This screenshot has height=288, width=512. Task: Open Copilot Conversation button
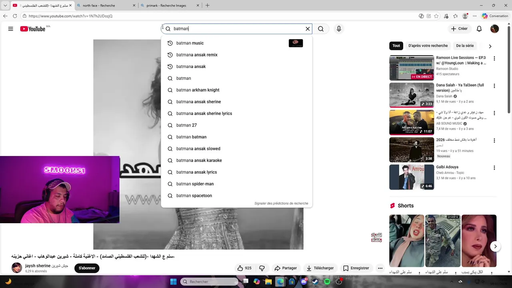[x=495, y=16]
